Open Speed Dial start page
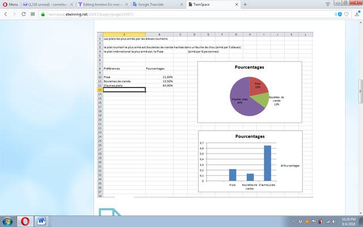The image size is (363, 227). click(x=33, y=14)
